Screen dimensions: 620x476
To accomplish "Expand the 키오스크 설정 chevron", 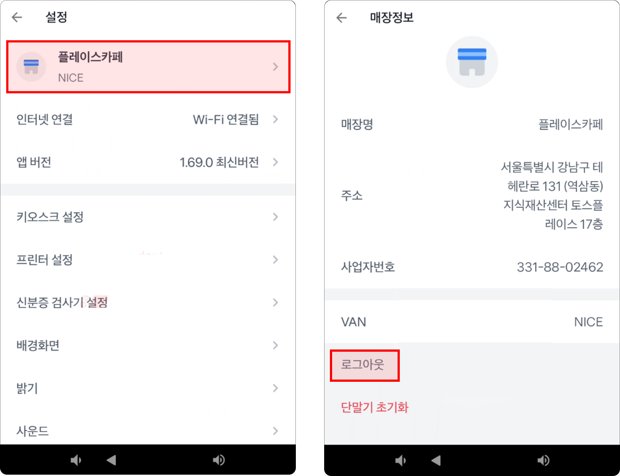I will (x=276, y=217).
